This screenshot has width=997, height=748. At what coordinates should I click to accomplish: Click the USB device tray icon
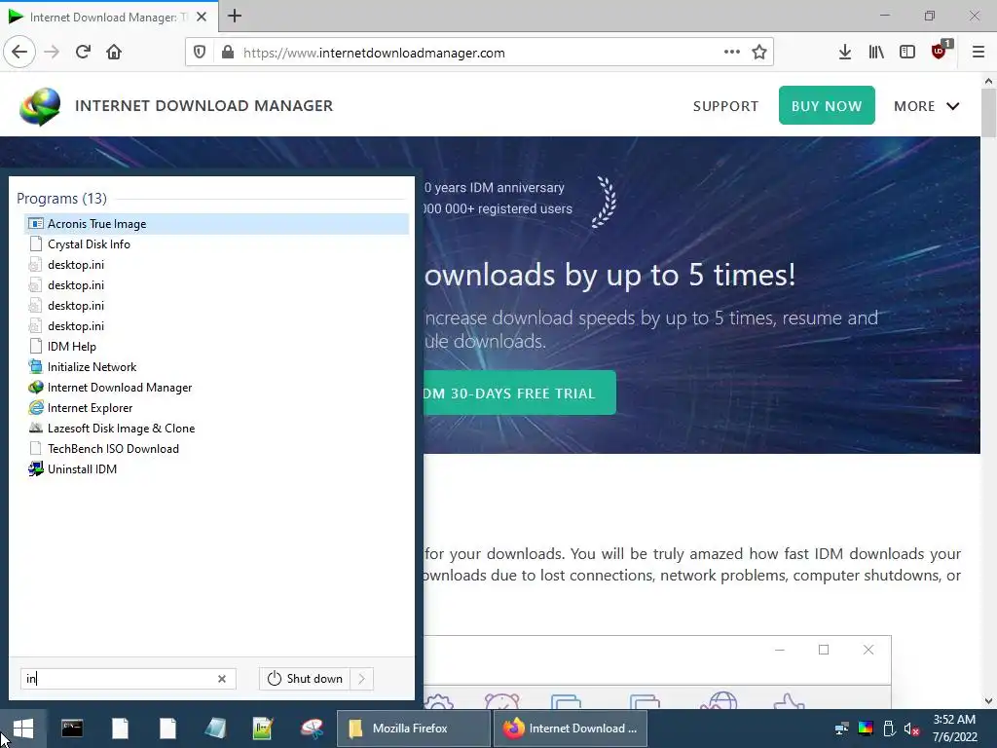pyautogui.click(x=889, y=729)
